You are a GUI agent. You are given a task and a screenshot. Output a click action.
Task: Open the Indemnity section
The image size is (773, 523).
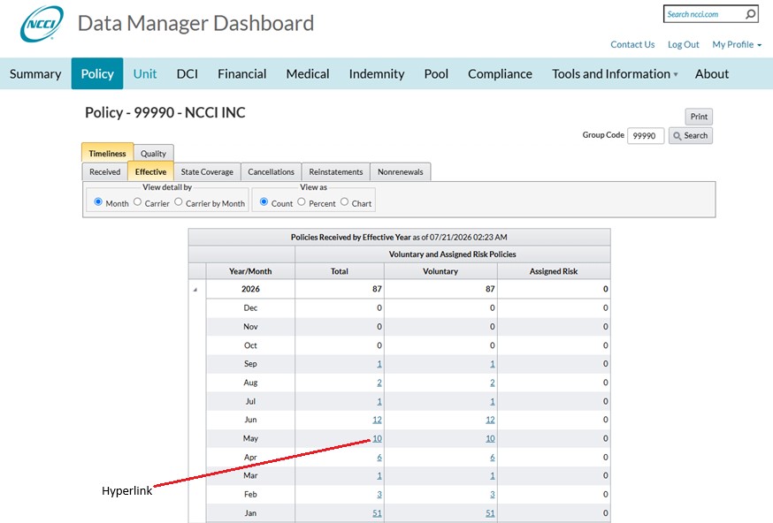click(x=377, y=74)
